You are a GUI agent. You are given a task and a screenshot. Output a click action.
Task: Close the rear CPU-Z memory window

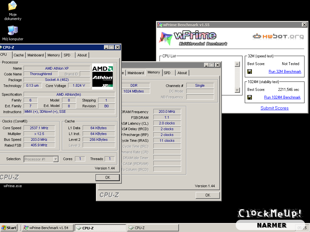click(x=217, y=65)
